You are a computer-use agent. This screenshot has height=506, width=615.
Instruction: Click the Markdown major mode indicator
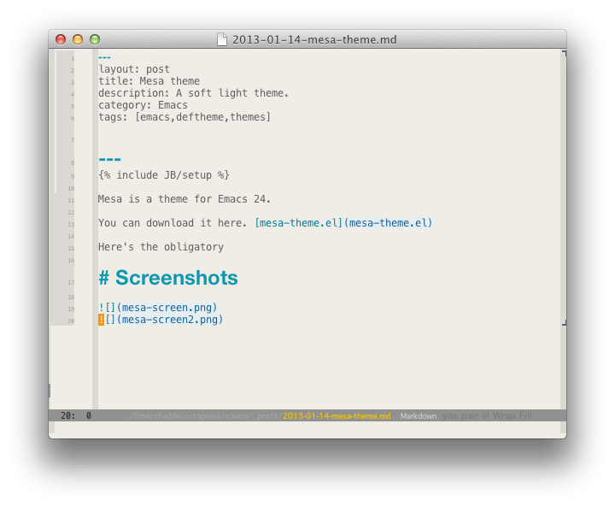pyautogui.click(x=419, y=415)
